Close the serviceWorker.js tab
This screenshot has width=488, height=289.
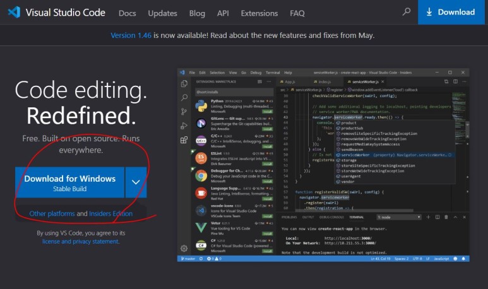tap(383, 82)
